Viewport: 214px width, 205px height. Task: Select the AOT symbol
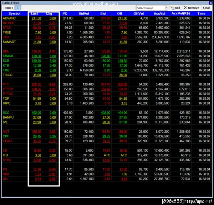(6, 132)
